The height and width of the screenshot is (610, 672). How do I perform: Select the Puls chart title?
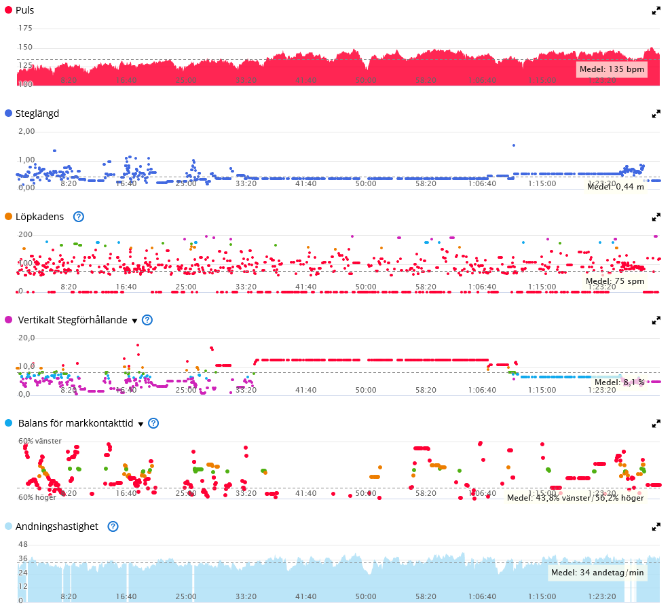[x=25, y=10]
